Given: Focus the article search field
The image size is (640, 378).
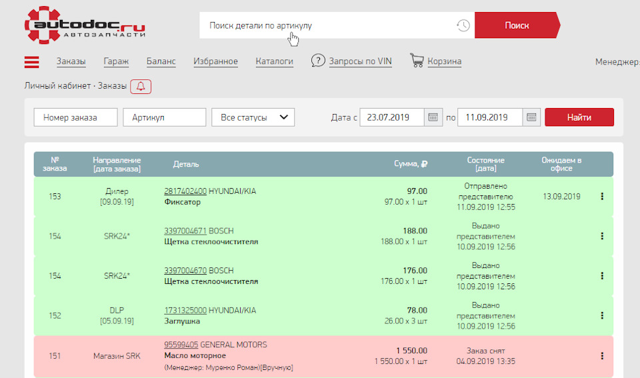Looking at the screenshot, I should 327,25.
